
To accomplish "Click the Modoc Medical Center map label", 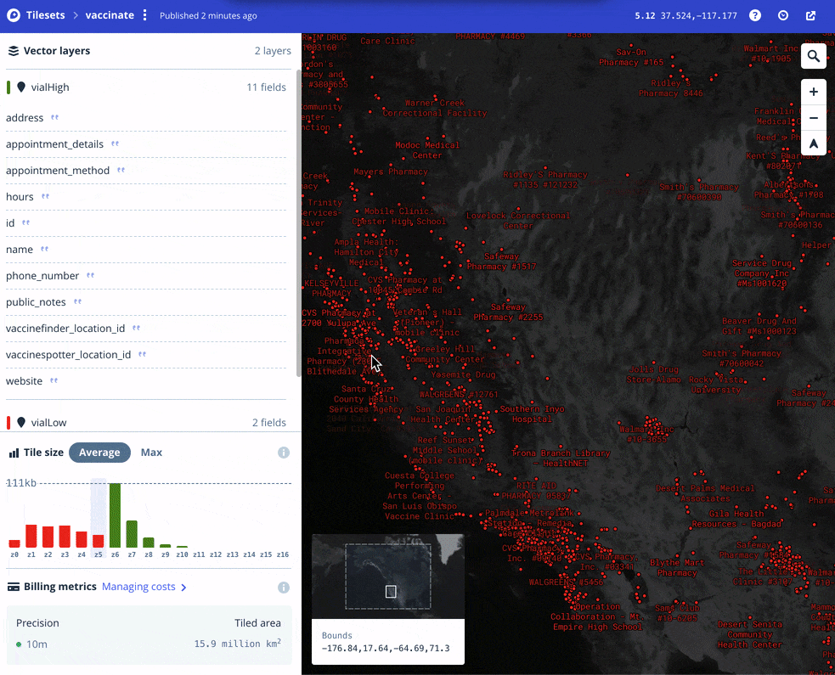I will click(427, 150).
